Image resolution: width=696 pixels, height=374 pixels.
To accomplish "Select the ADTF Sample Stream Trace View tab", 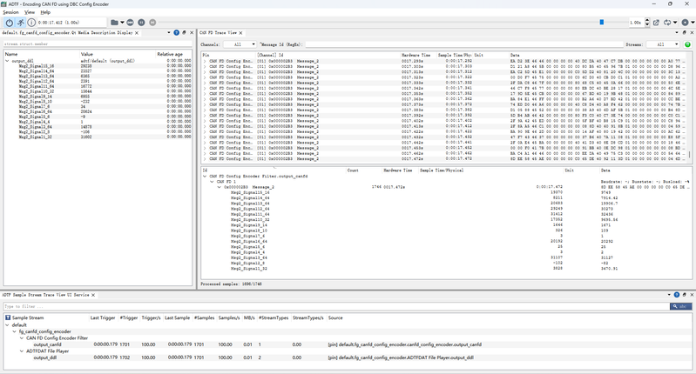I will (45, 295).
